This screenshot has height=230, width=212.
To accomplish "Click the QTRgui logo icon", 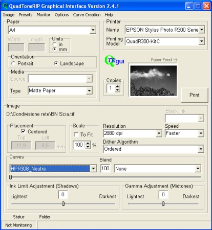I will coord(114,61).
